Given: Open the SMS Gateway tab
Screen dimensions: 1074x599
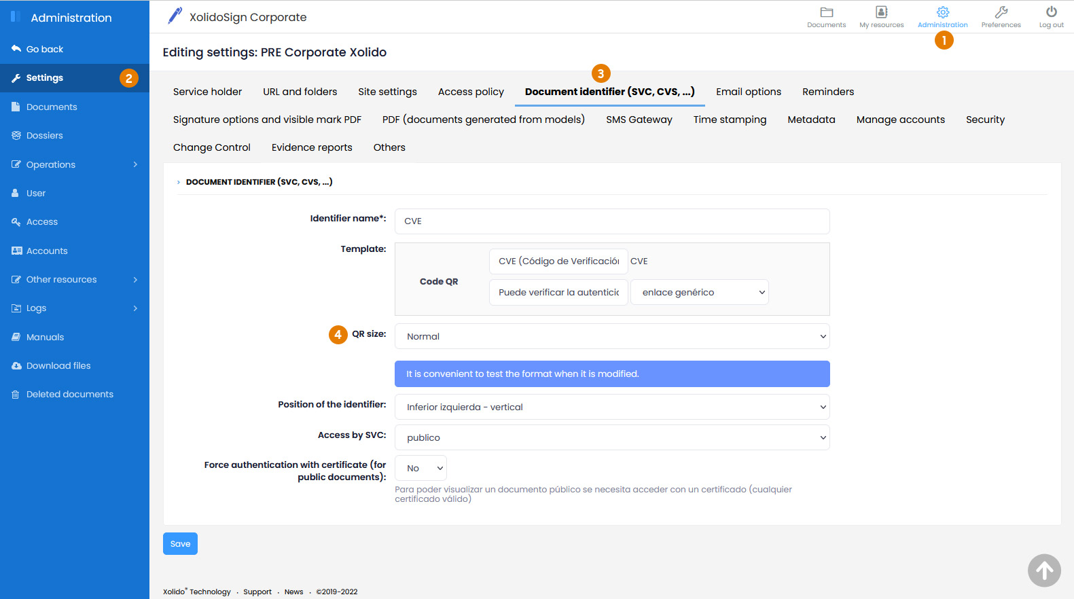Looking at the screenshot, I should click(x=639, y=120).
